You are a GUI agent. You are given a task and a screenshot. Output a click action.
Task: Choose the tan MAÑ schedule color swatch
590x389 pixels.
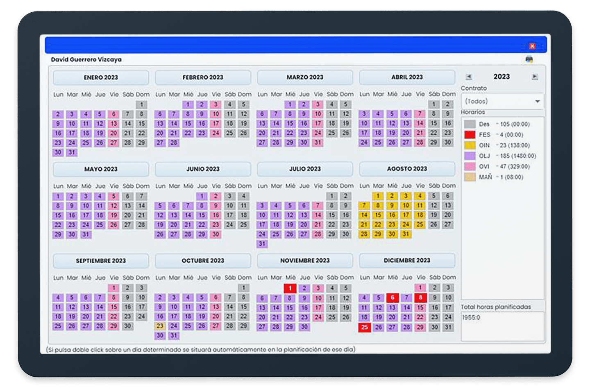pos(470,177)
